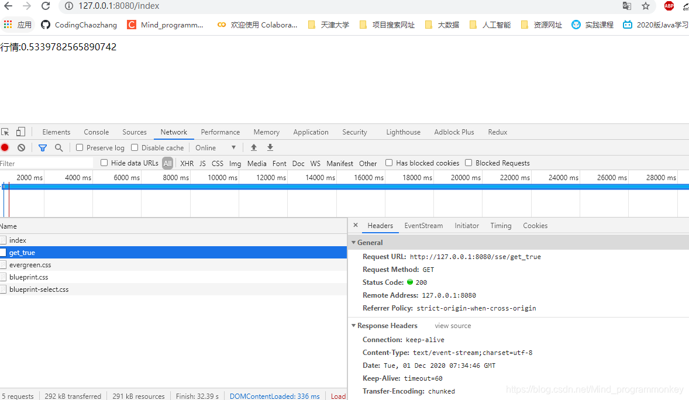Open the 资源网址 bookmark folder

point(542,25)
